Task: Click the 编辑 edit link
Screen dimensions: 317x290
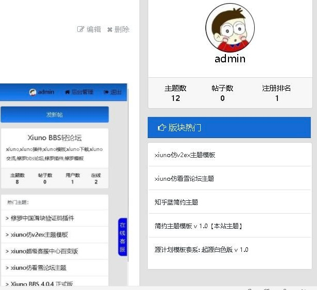Action: coord(94,29)
